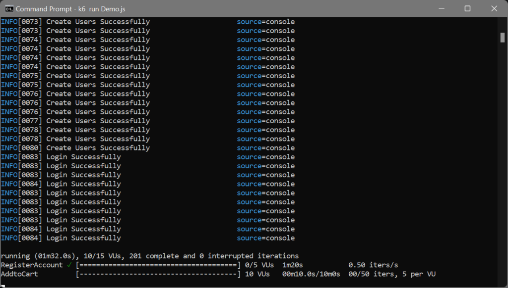Click the RegisterAccount scenario label

point(32,265)
